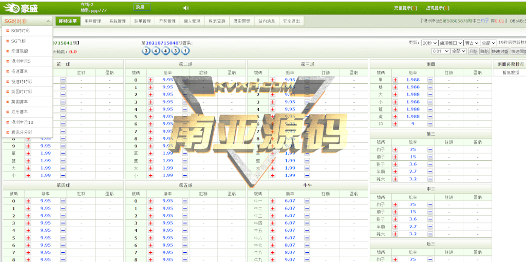The width and height of the screenshot is (526, 262).
Task: Select 英国赛车 from the game list
Action: point(27,102)
